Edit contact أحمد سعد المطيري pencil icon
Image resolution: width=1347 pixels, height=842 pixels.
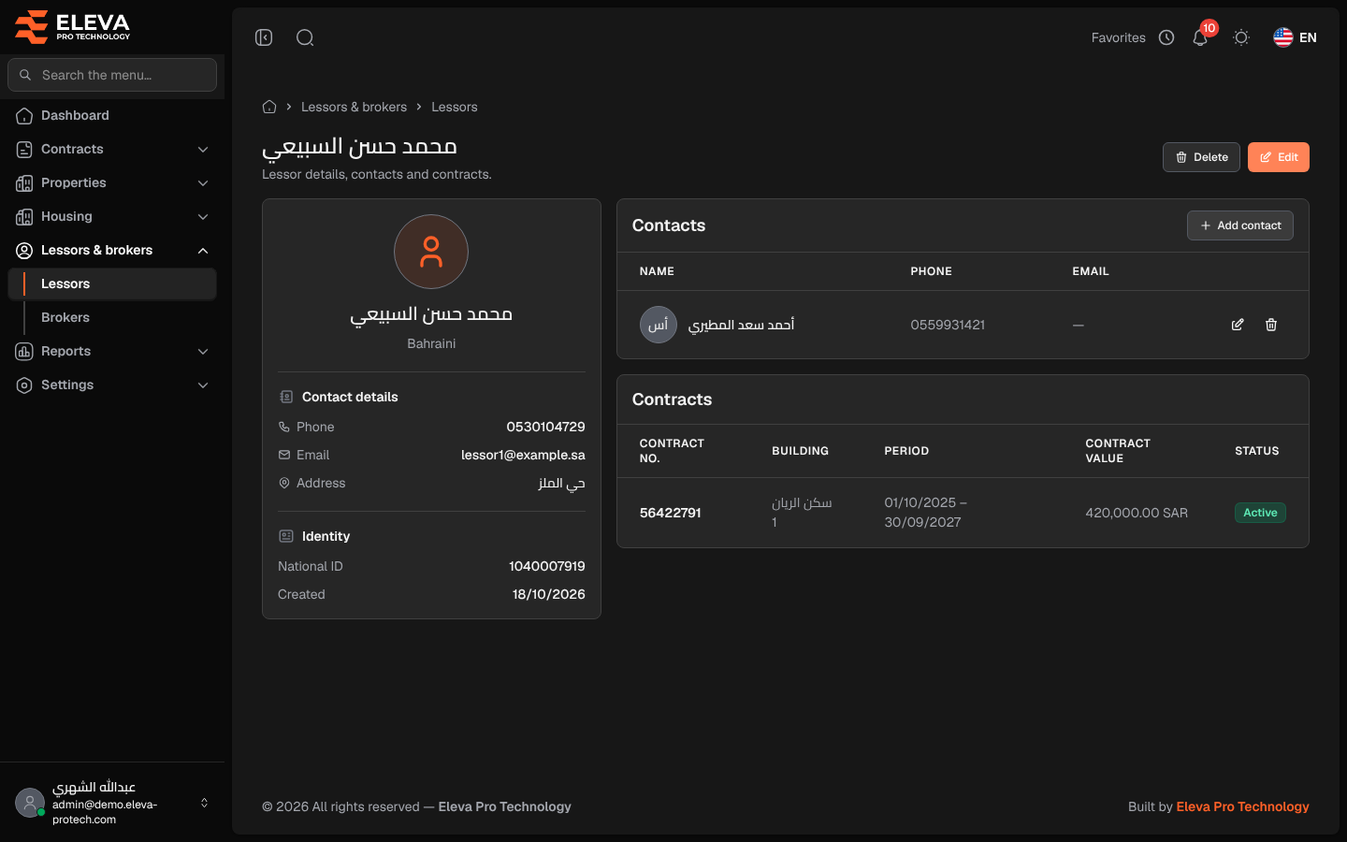click(x=1238, y=325)
